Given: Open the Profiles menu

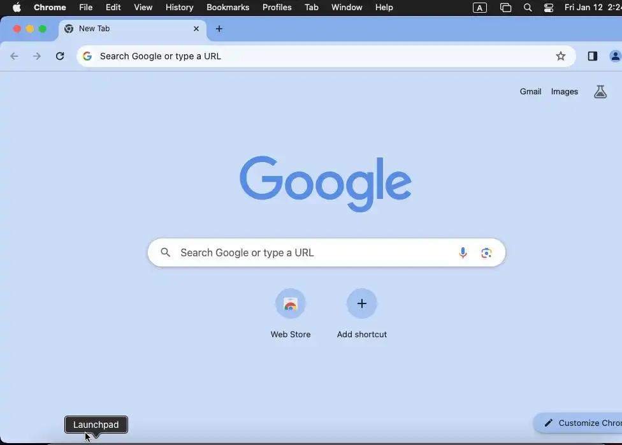Looking at the screenshot, I should click(277, 8).
